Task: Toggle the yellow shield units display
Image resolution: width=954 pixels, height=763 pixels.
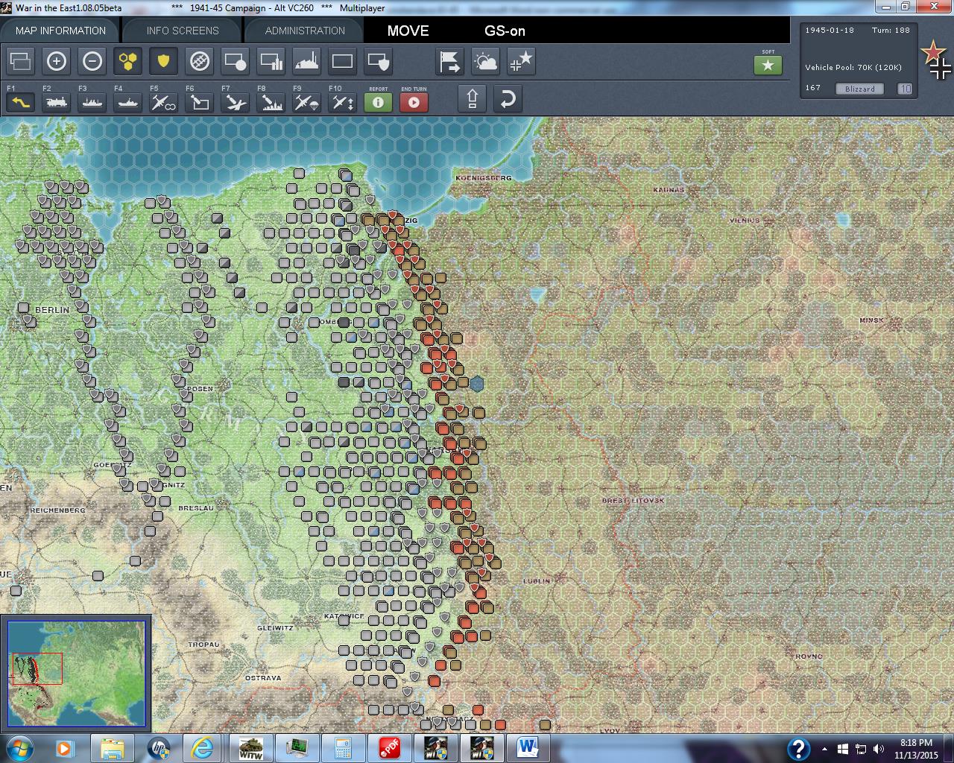Action: pyautogui.click(x=164, y=61)
